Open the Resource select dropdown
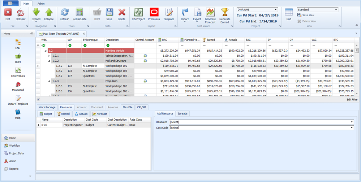361x182 pixels. coord(352,122)
